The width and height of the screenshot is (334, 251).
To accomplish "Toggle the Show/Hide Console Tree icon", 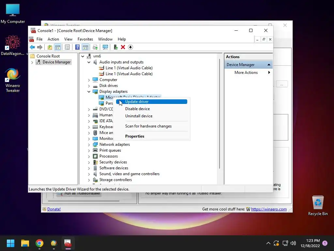I will click(x=57, y=47).
